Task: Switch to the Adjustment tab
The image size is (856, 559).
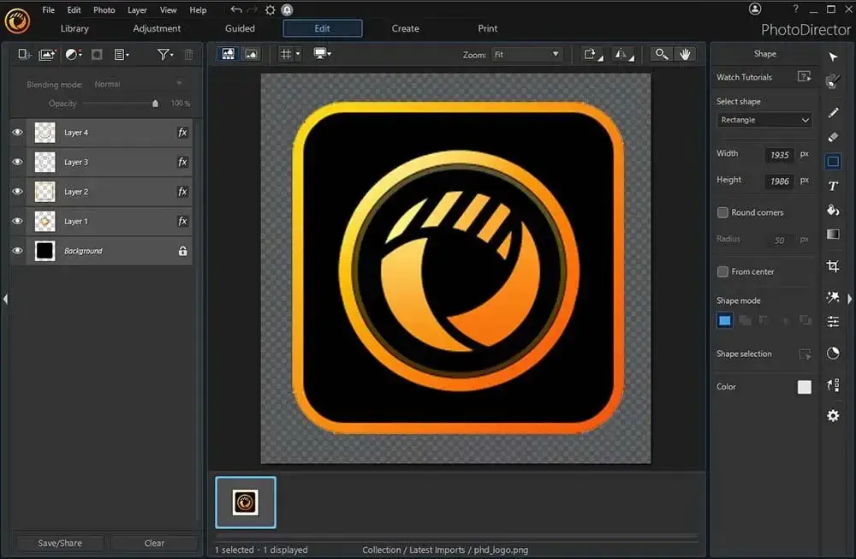Action: point(157,28)
